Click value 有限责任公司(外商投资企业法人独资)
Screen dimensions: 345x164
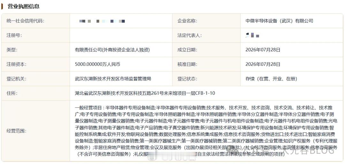tap(112, 50)
